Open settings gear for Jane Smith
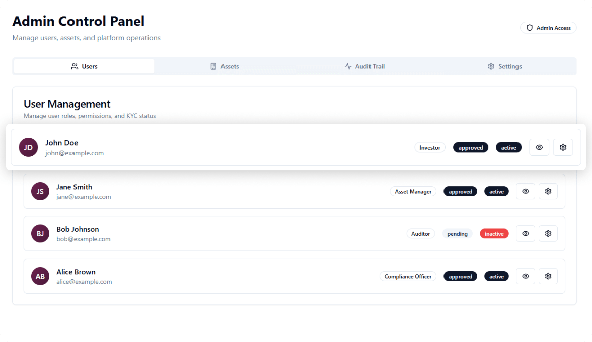Screen dimensions: 592x342 [548, 191]
